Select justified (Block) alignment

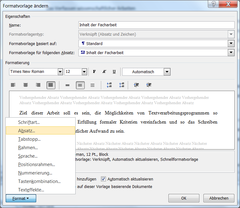(51, 85)
